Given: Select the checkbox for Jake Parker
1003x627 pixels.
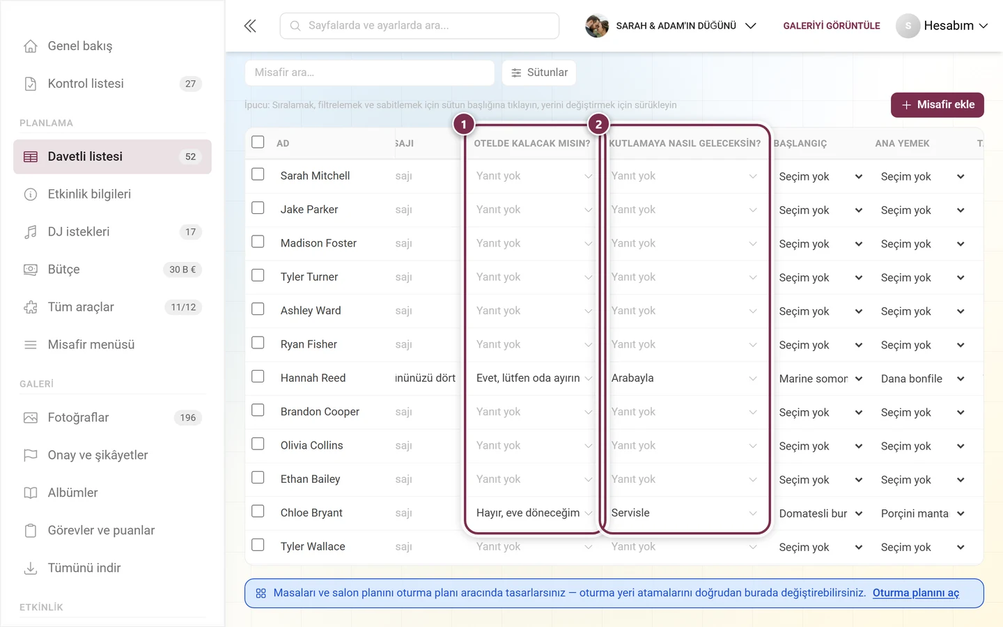Looking at the screenshot, I should [x=258, y=208].
